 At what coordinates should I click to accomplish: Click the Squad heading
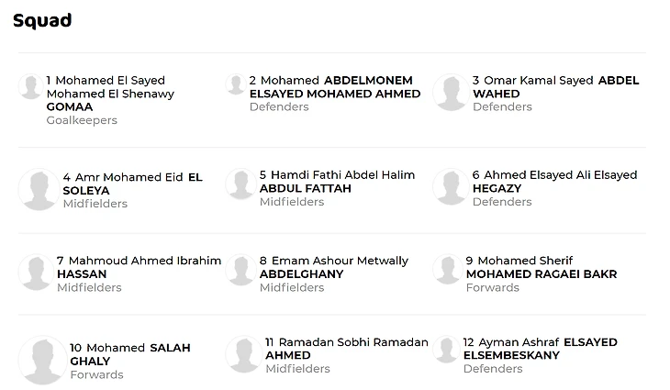(42, 20)
